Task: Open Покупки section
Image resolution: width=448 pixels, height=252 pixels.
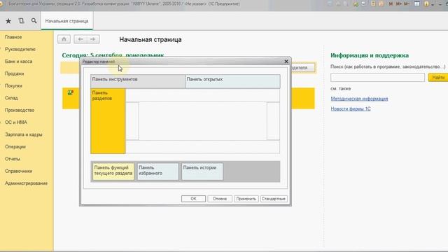Action: coord(13,85)
